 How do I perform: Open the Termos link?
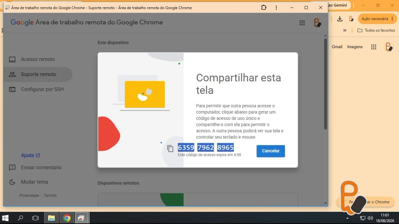(x=50, y=195)
